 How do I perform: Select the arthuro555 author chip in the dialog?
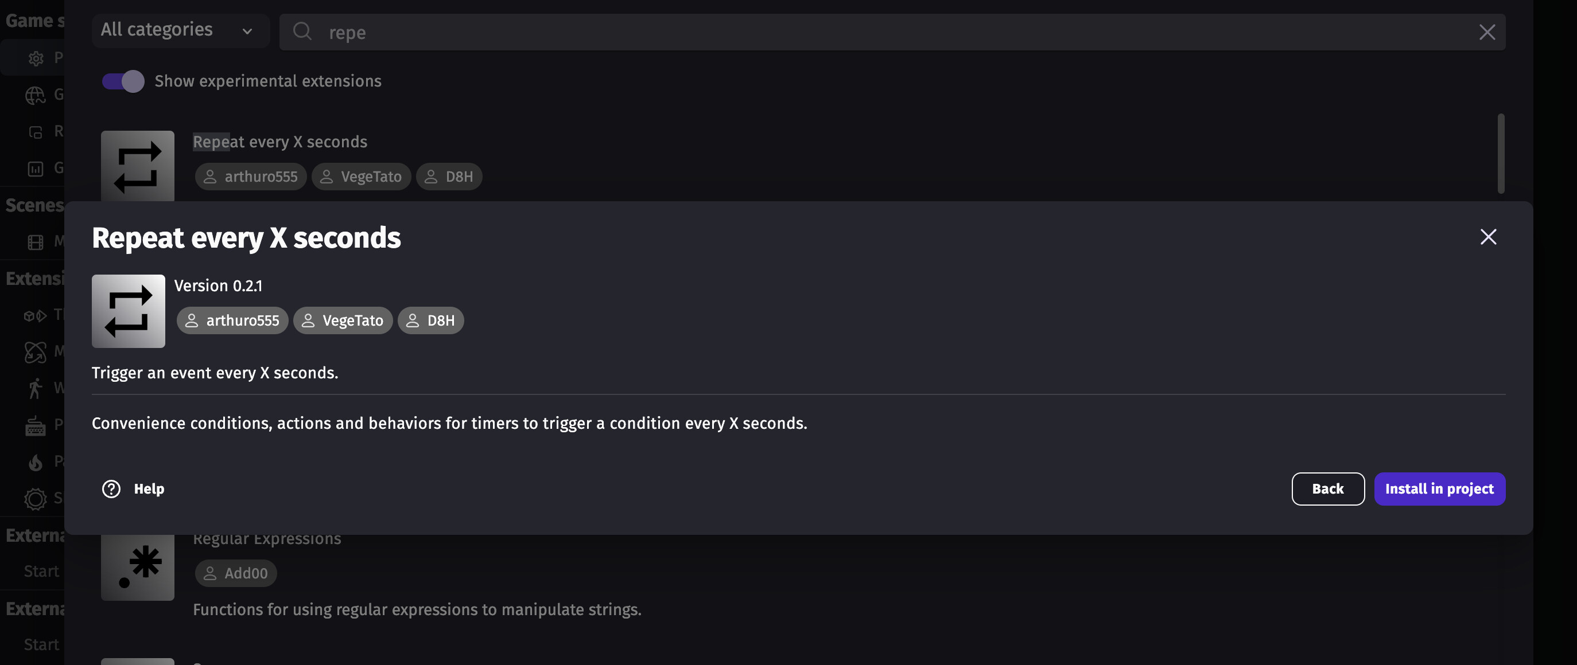pyautogui.click(x=232, y=320)
